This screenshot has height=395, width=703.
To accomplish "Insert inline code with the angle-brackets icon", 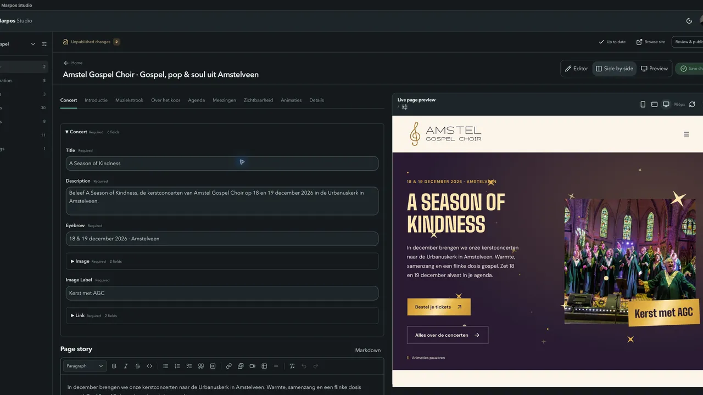I will (149, 366).
